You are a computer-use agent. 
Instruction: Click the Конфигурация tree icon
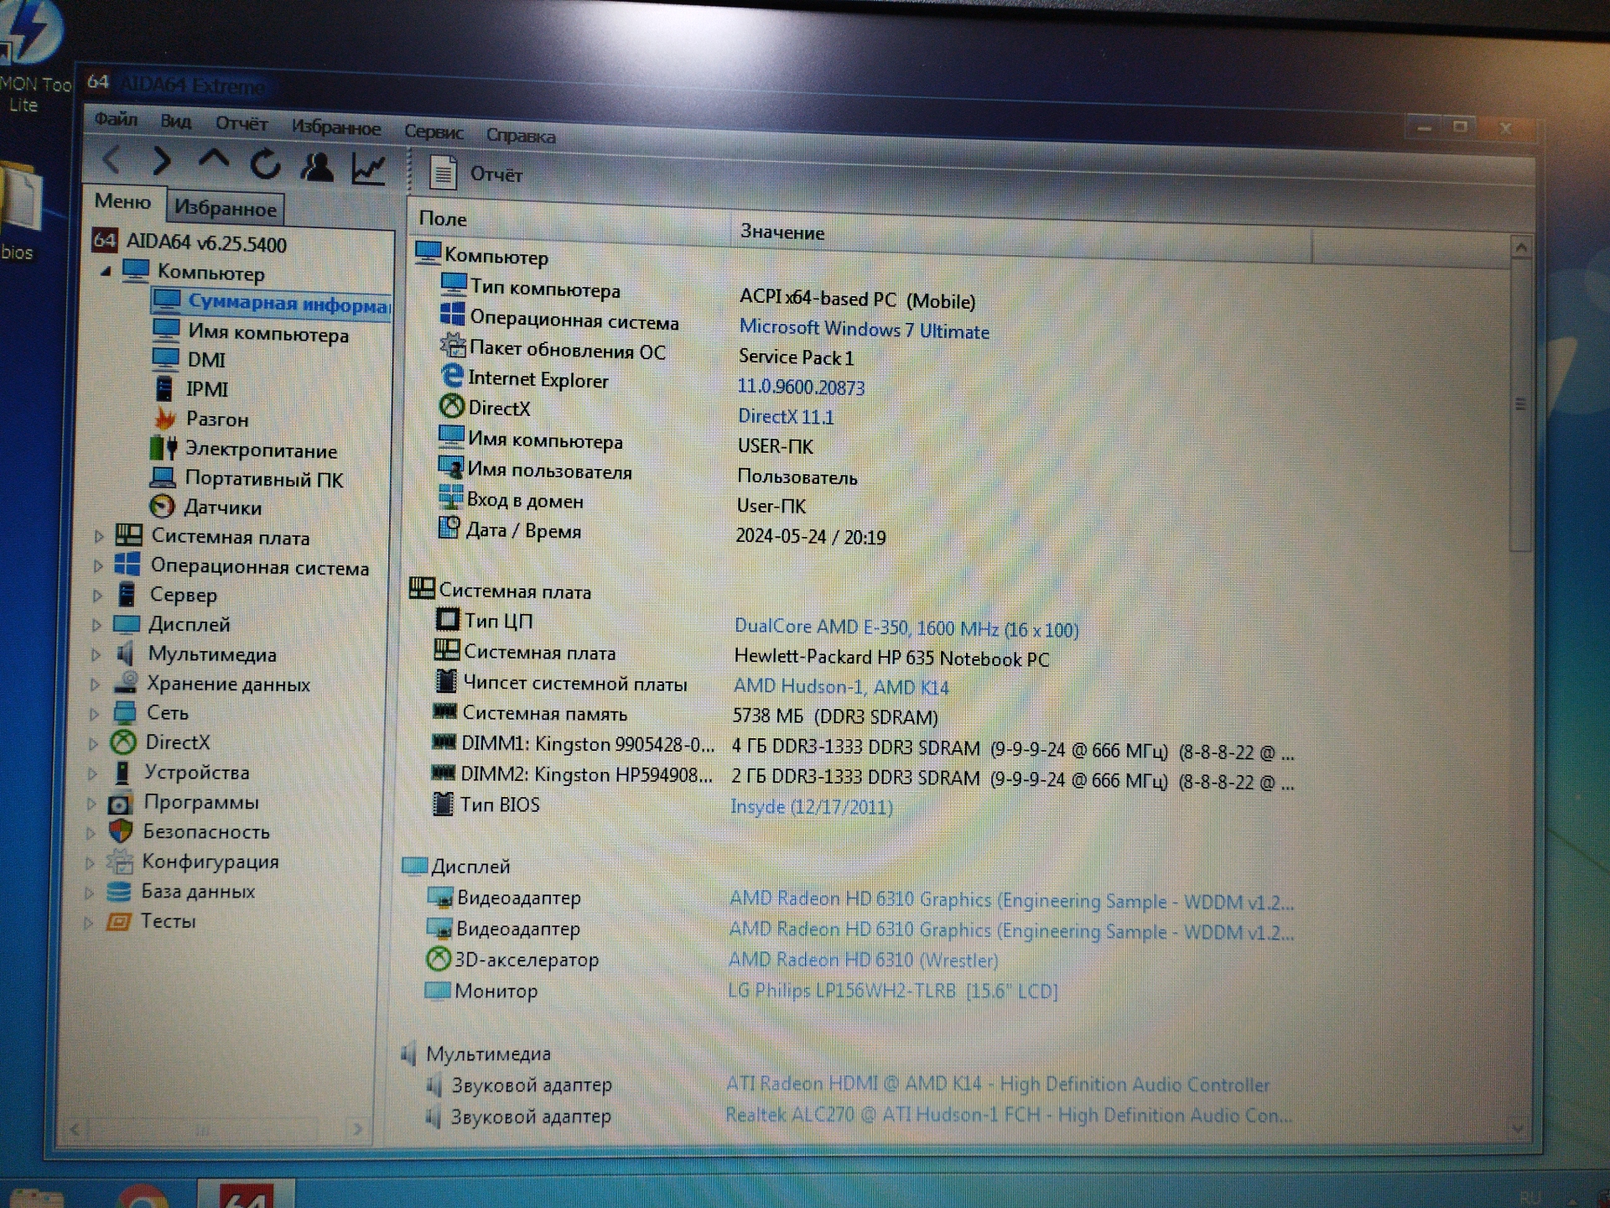(120, 861)
